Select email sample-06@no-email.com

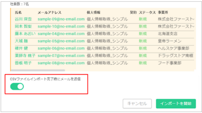(x=61, y=48)
